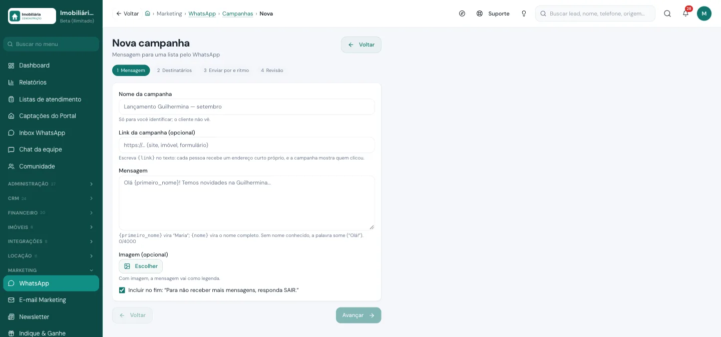The height and width of the screenshot is (337, 721).
Task: Open notifications bell with 28 badge
Action: pyautogui.click(x=686, y=13)
